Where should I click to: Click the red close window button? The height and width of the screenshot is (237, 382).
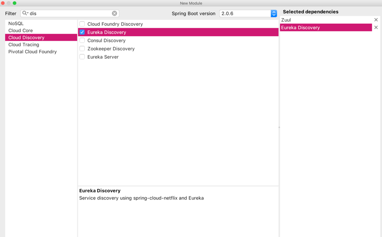3,3
